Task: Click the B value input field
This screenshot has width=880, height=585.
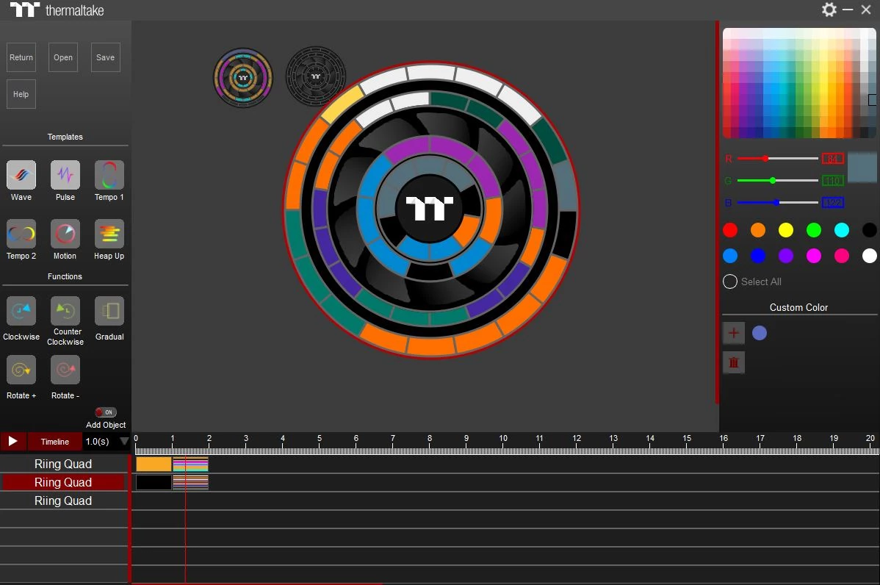Action: (x=833, y=202)
